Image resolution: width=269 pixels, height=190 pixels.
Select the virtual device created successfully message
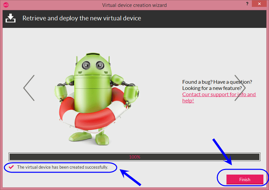[x=62, y=167]
